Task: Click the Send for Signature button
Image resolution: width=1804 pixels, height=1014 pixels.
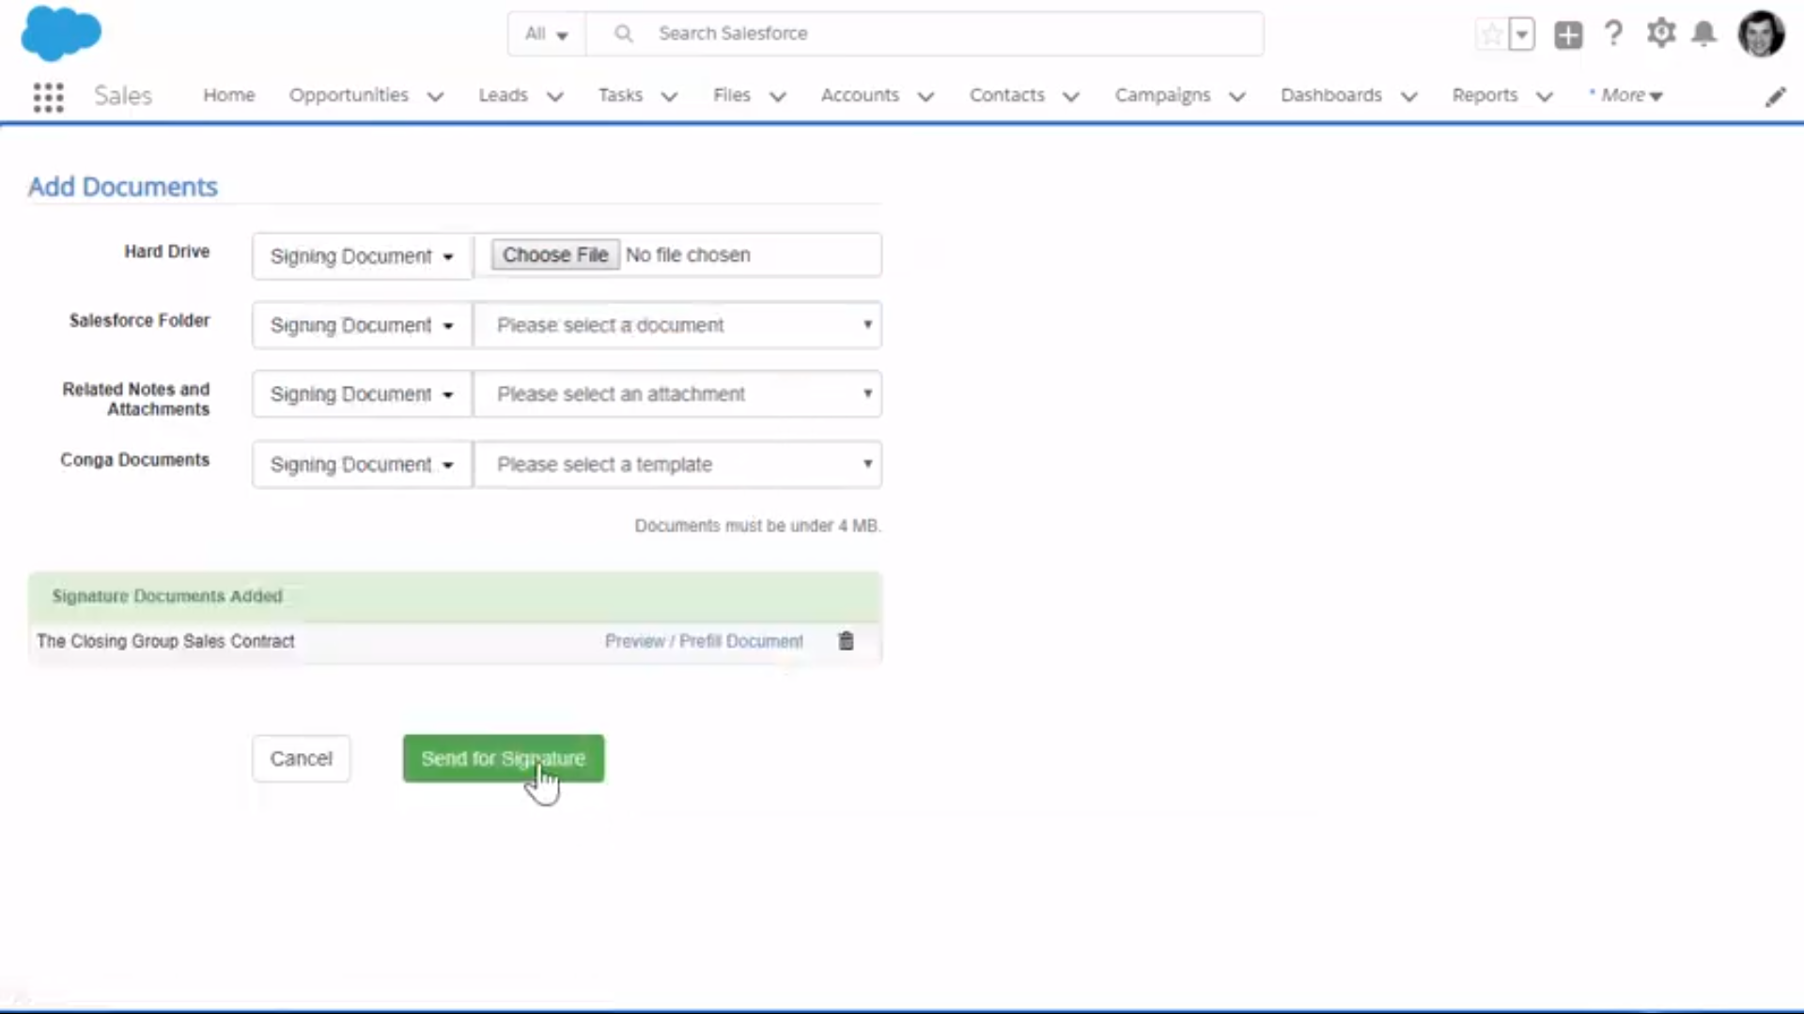Action: (503, 759)
